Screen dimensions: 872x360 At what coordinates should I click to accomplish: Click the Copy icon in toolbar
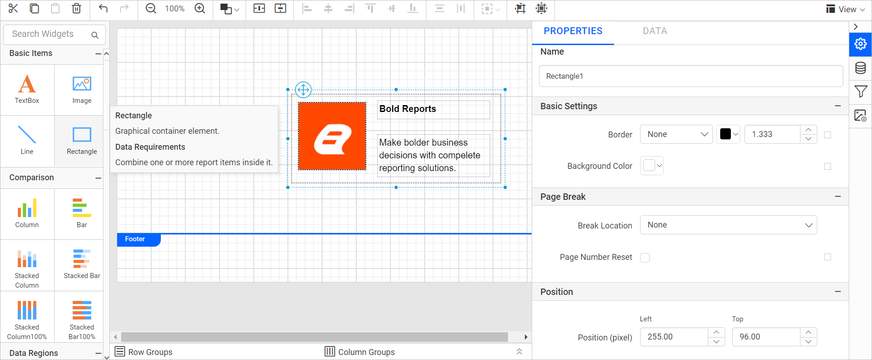click(x=34, y=9)
